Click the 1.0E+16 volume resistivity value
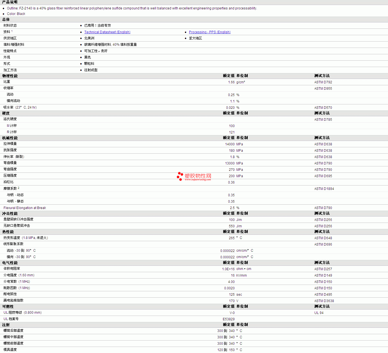 pyautogui.click(x=228, y=269)
